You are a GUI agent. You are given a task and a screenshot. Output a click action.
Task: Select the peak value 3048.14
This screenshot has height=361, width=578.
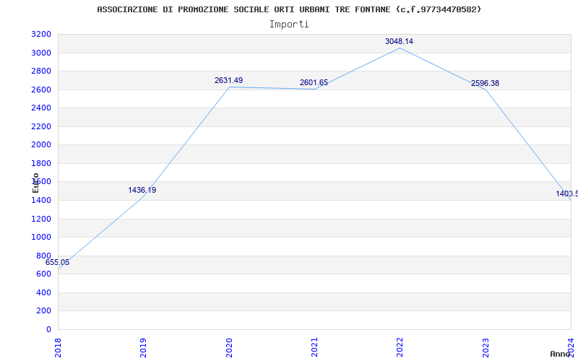[400, 41]
